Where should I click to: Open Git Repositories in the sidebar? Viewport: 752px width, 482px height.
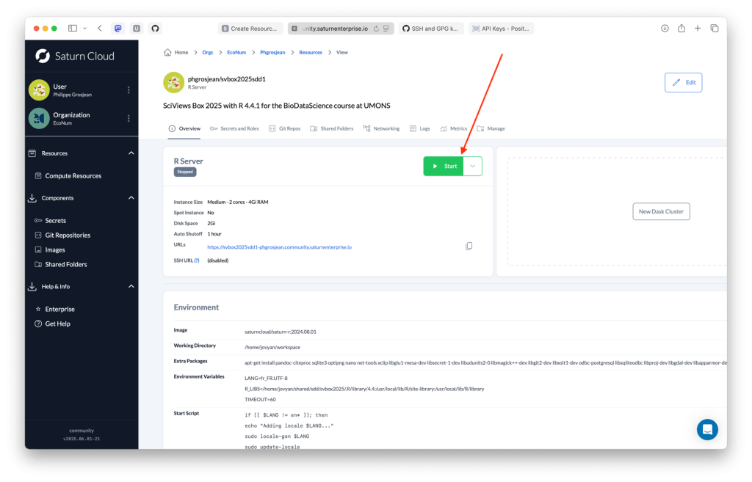point(63,235)
